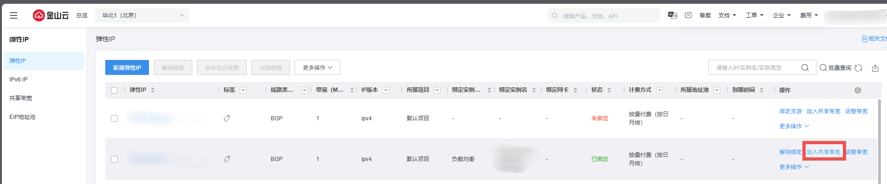
Task: Open the hamburger navigation menu
Action: 14,15
